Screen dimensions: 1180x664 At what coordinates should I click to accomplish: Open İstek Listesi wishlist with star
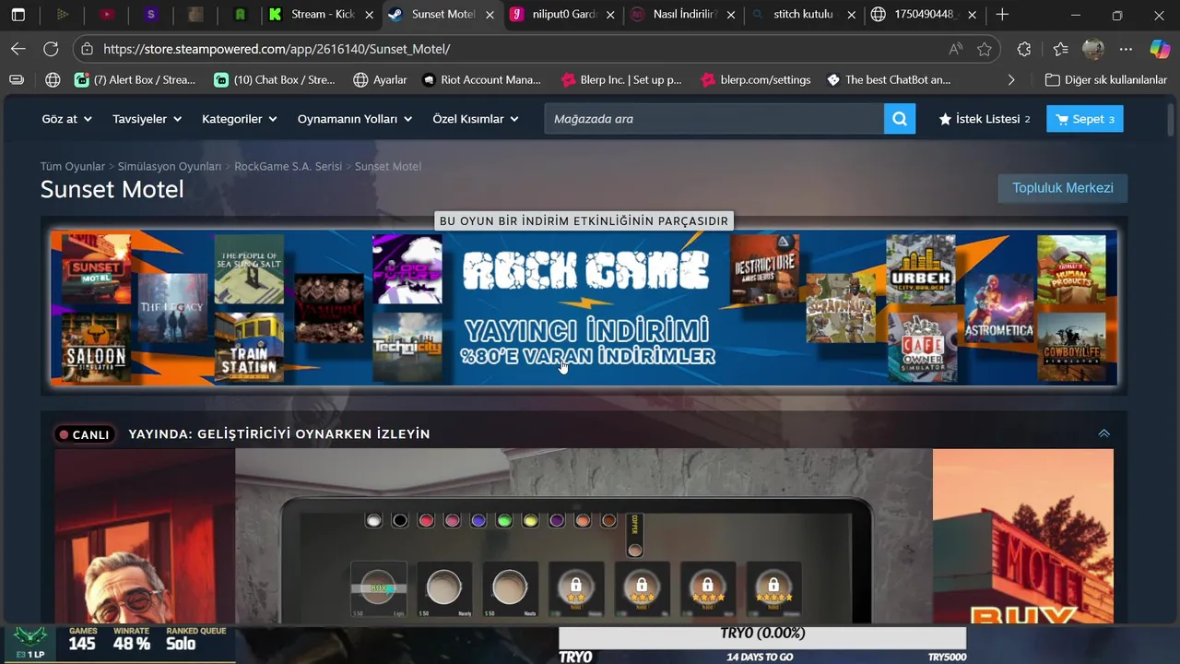984,119
